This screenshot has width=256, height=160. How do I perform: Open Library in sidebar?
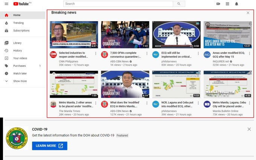(x=23, y=43)
